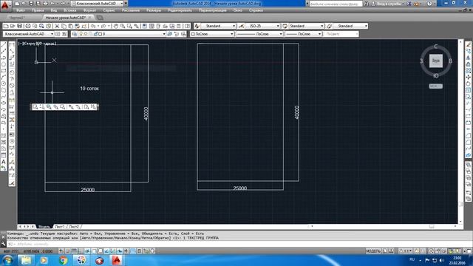The height and width of the screenshot is (266, 473).
Task: Open the Рисование menu
Action: click(131, 10)
